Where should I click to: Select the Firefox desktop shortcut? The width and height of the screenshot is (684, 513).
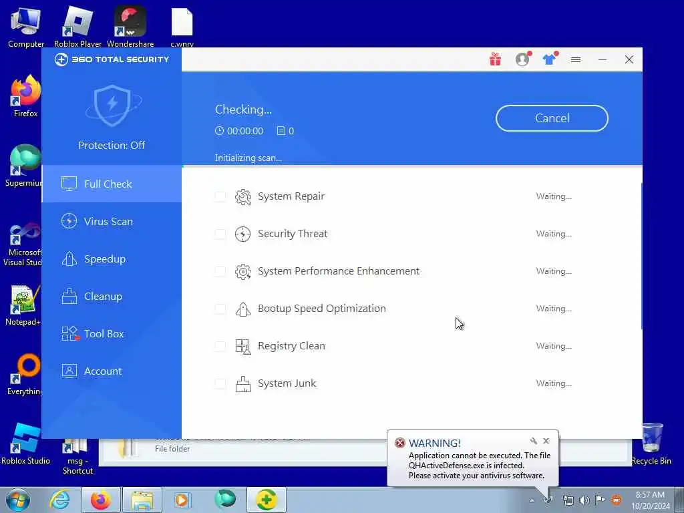click(26, 96)
